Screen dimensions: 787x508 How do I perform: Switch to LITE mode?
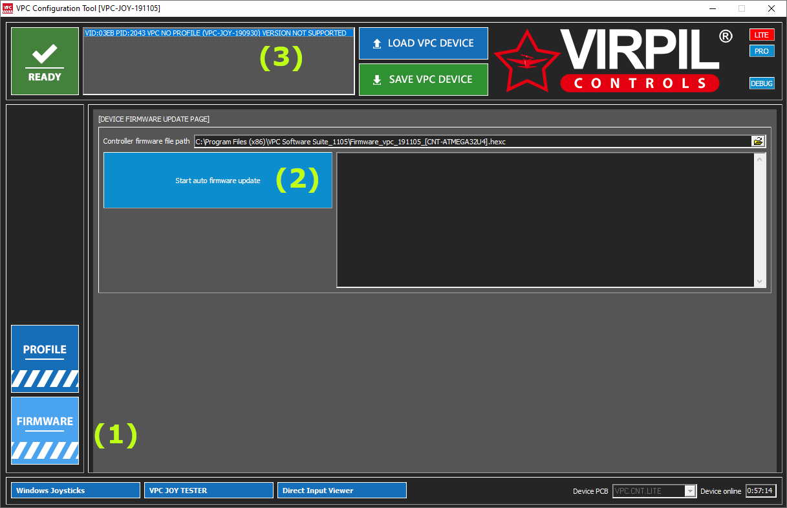pos(762,35)
